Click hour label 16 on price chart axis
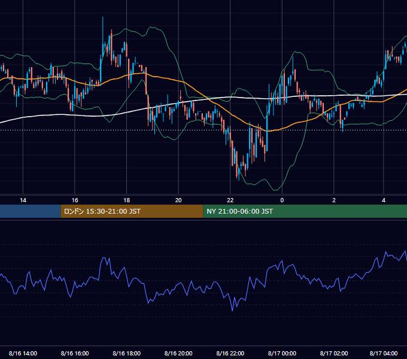This screenshot has height=359, width=407. [x=75, y=200]
